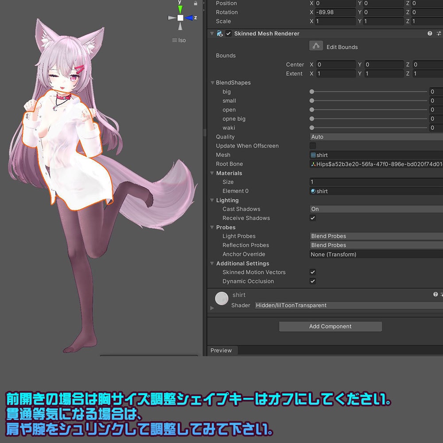Click the scene gizmo center cube
Image resolution: width=443 pixels, height=443 pixels.
pyautogui.click(x=180, y=18)
